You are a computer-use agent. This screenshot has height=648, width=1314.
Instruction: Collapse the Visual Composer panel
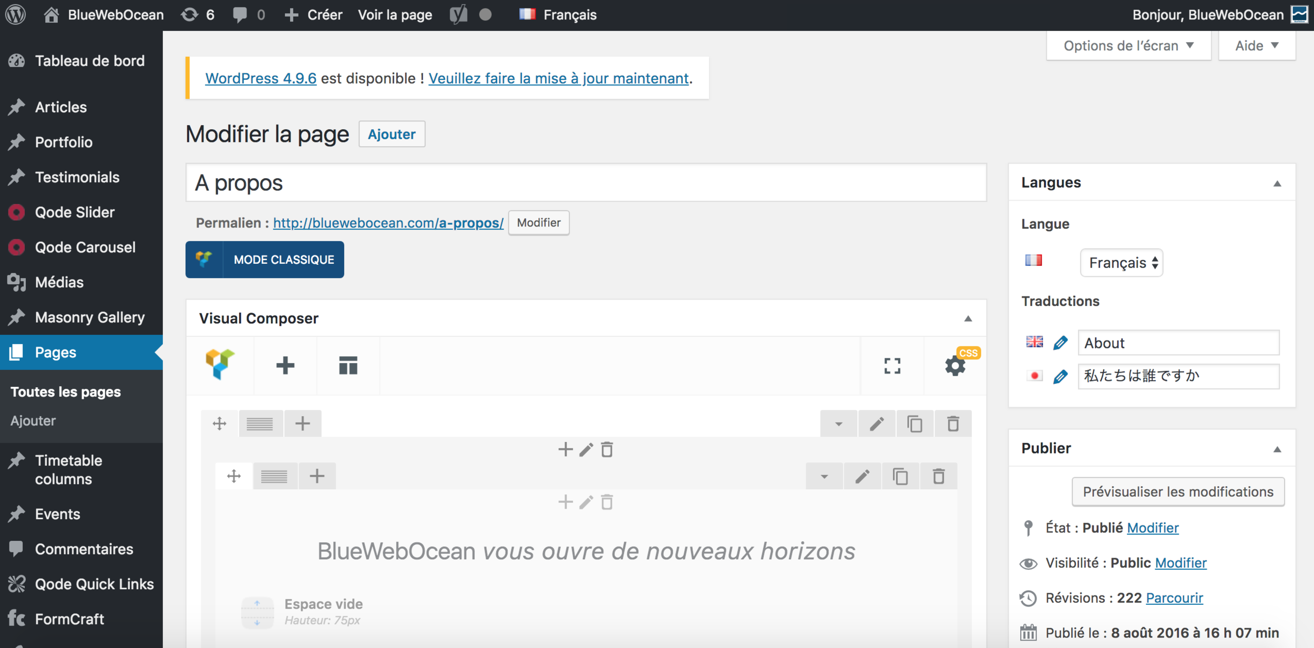tap(968, 318)
